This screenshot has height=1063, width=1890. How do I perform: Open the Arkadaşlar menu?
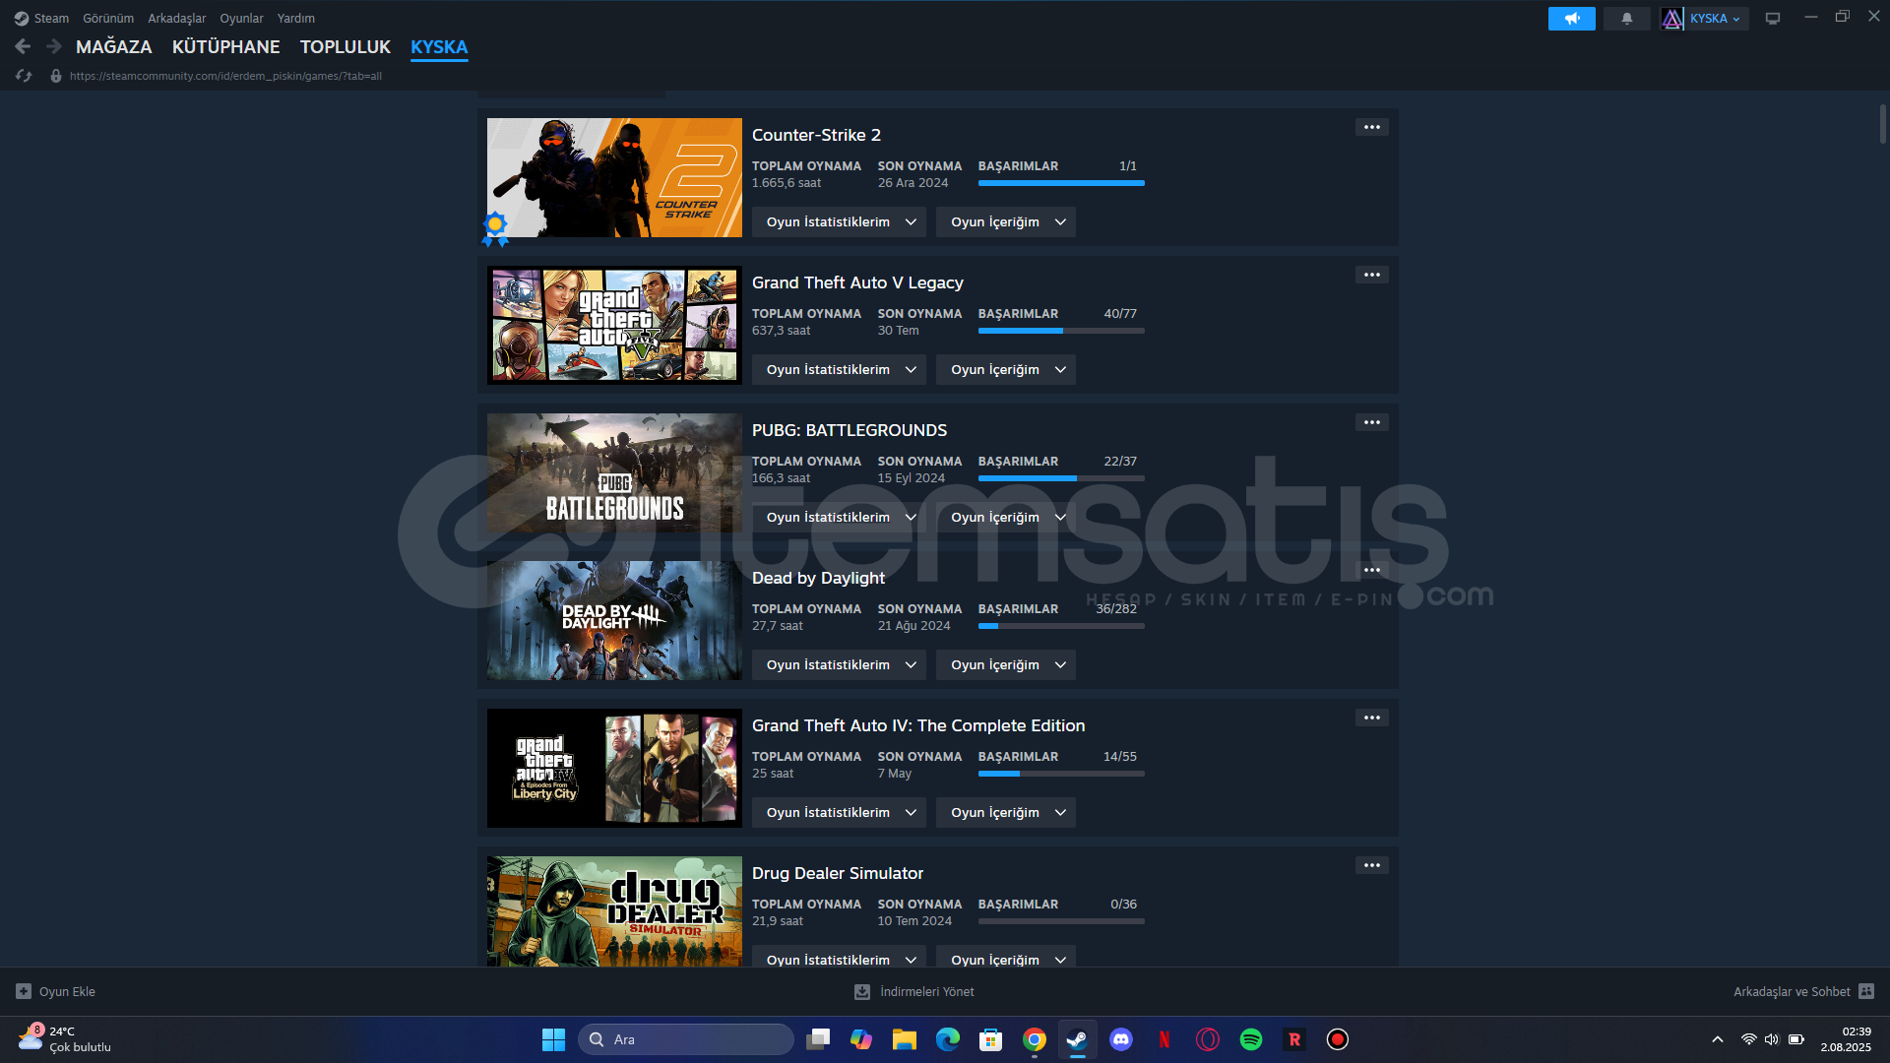tap(177, 18)
